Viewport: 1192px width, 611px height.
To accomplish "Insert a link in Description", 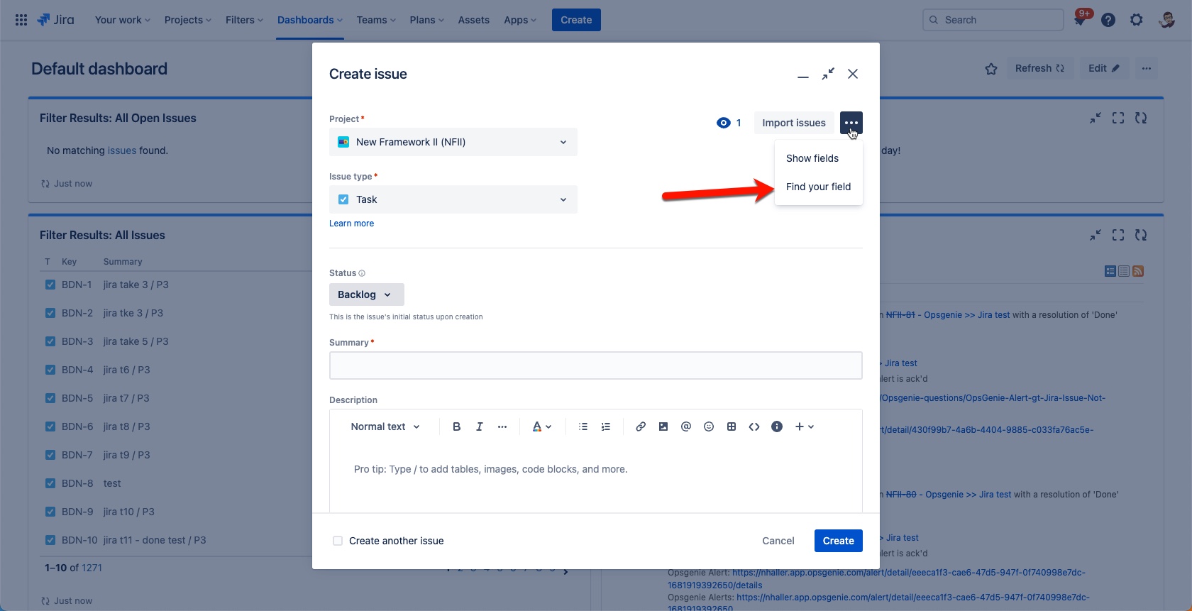I will (641, 426).
